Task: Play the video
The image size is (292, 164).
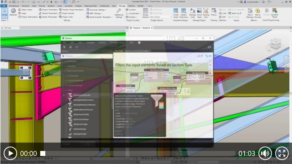Action: (10, 153)
